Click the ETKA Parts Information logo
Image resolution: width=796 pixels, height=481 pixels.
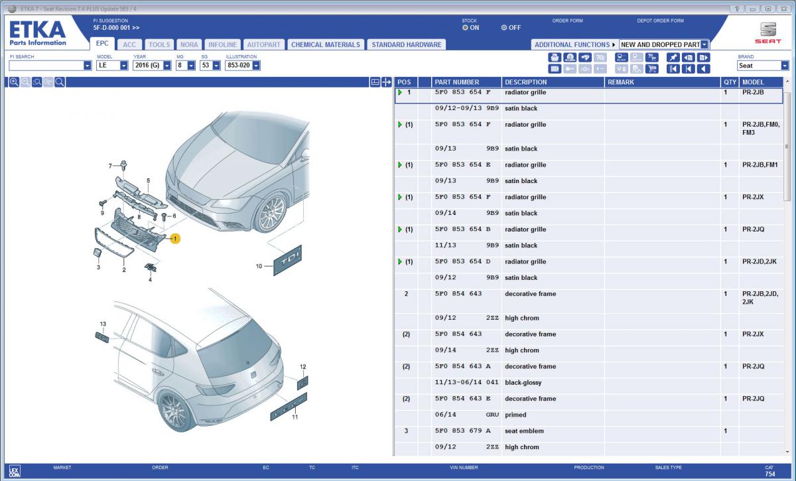click(38, 33)
